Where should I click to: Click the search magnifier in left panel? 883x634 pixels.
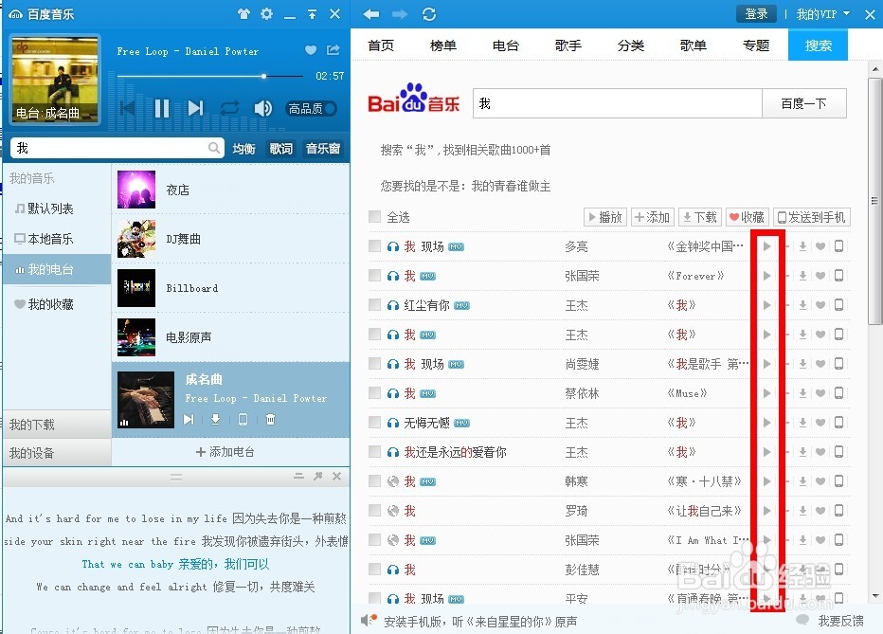coord(214,148)
